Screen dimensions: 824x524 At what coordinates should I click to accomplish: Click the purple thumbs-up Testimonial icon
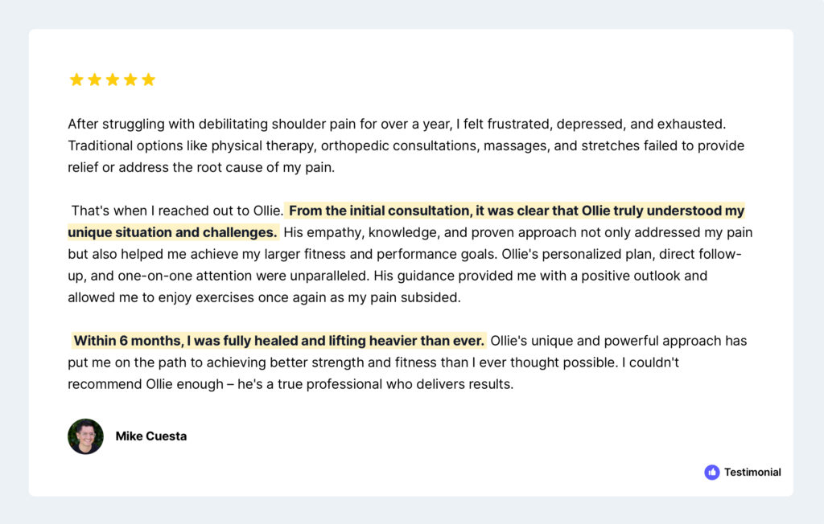[x=711, y=473]
